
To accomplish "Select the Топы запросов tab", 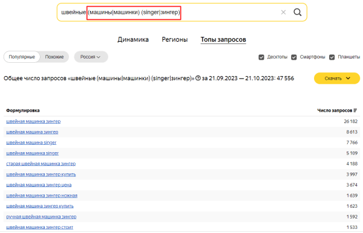I will tap(223, 39).
